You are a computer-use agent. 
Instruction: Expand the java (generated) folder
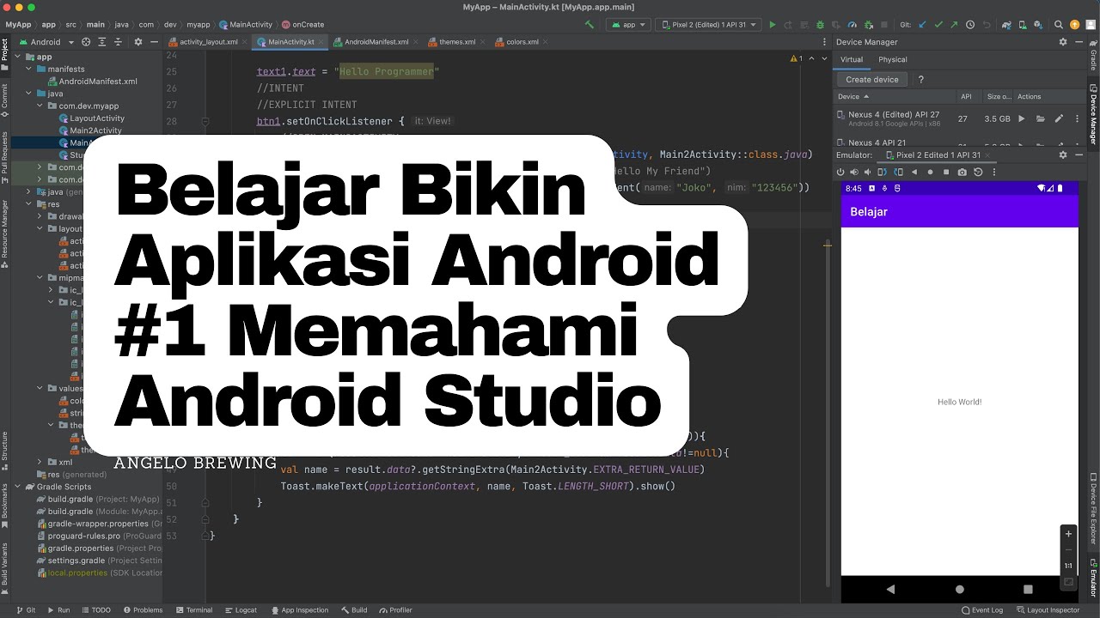(x=28, y=191)
